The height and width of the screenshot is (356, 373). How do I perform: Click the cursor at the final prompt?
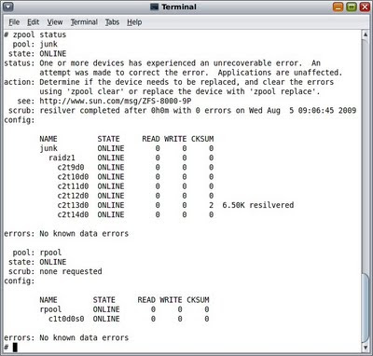click(15, 348)
